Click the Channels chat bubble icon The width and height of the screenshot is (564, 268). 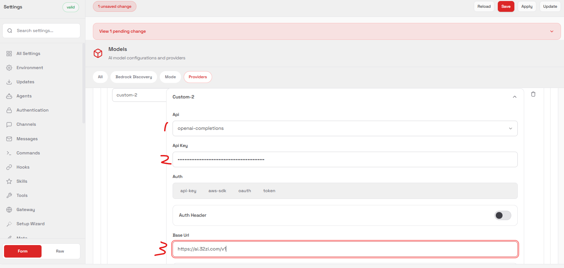tap(9, 124)
